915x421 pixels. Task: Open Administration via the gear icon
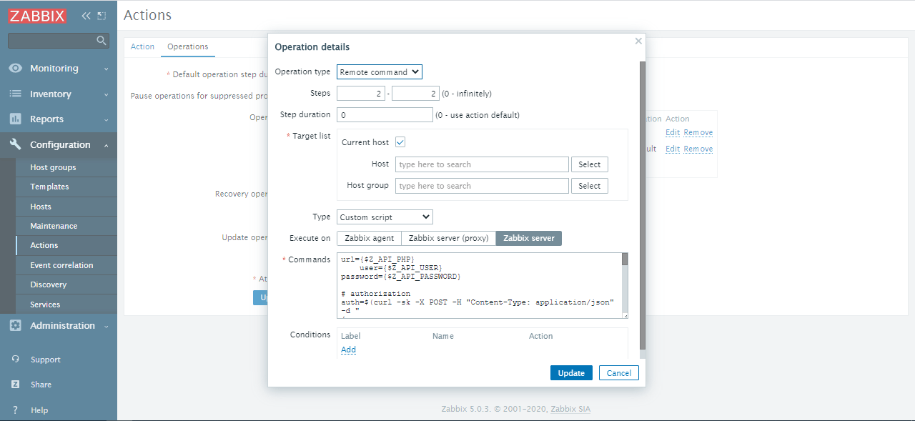click(x=16, y=325)
